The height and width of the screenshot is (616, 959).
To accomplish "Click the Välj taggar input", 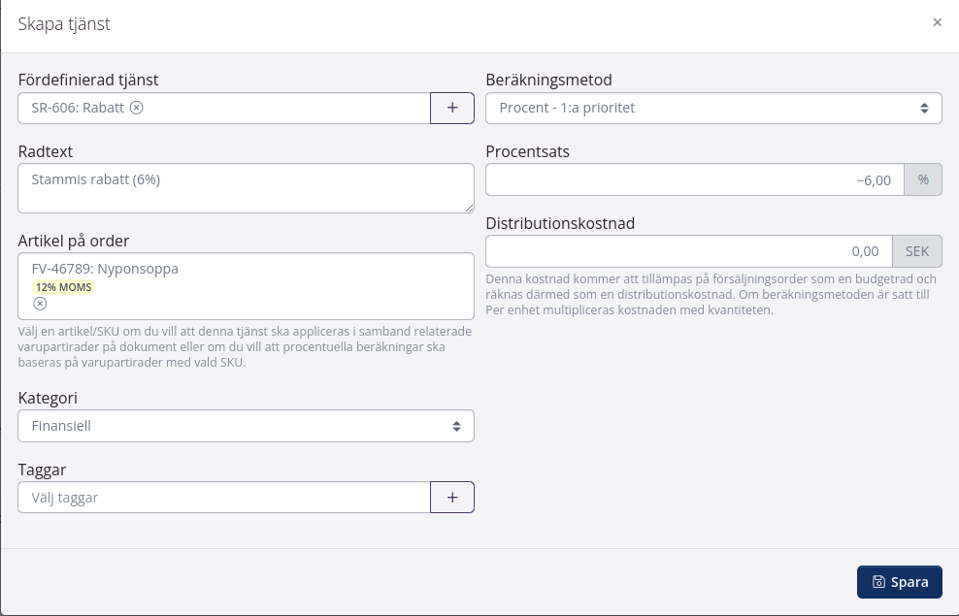I will (223, 498).
